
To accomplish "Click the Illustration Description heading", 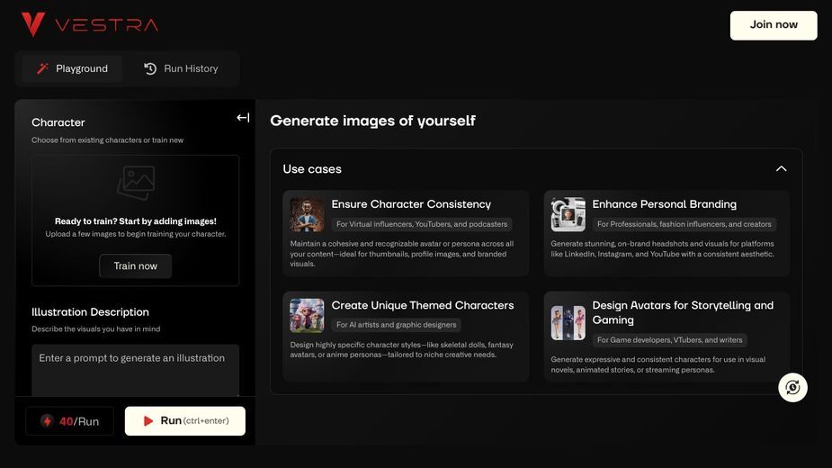I will coord(90,311).
